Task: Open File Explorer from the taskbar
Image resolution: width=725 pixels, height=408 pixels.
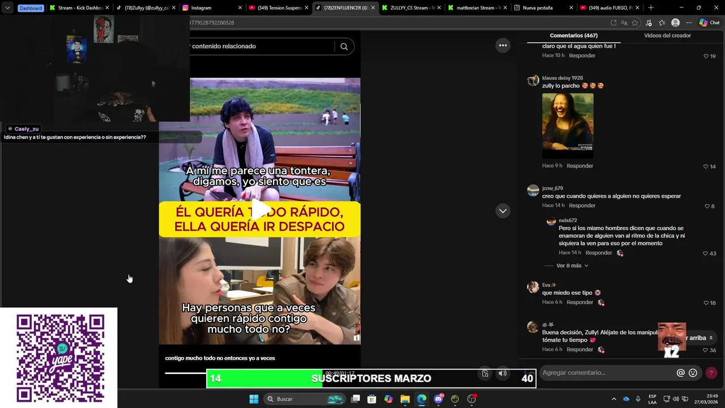Action: click(x=405, y=399)
